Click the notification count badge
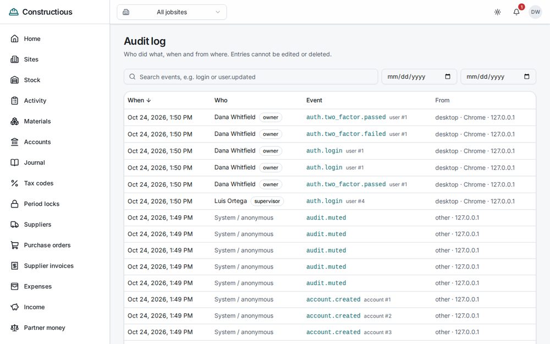550x344 pixels. (x=521, y=7)
